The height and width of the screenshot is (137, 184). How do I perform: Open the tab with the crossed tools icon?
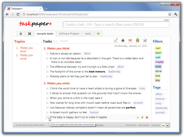tap(30, 34)
